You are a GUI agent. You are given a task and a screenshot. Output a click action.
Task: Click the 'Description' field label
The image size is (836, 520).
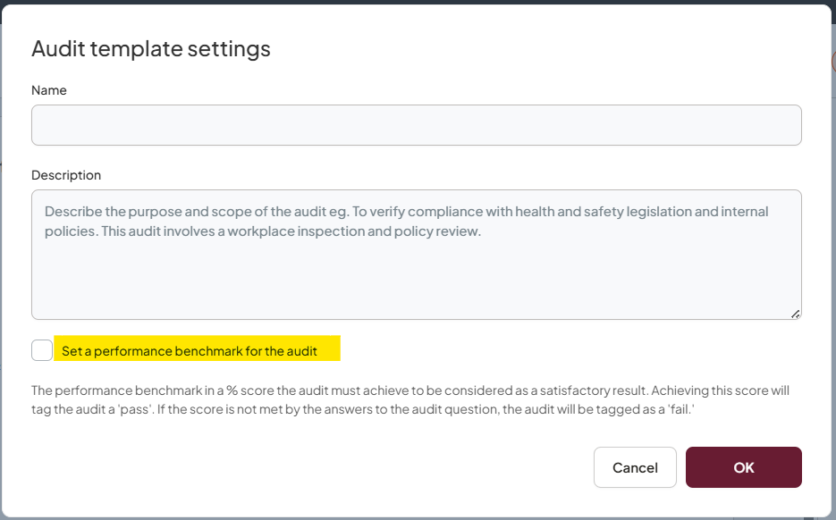(66, 174)
